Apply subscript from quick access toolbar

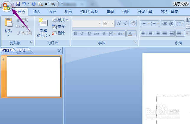[53, 4]
